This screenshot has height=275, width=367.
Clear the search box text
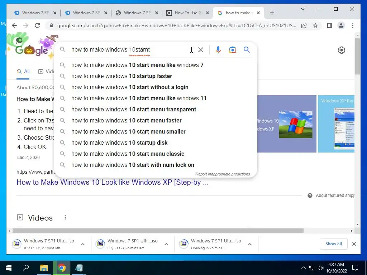201,50
